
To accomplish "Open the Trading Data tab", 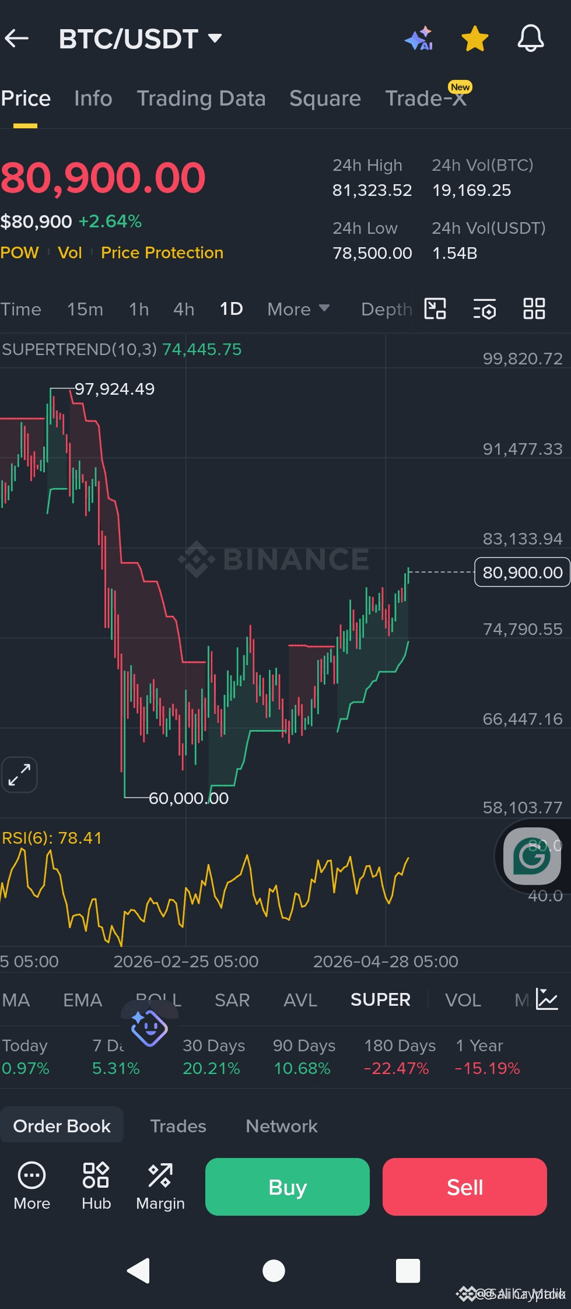I will (201, 99).
